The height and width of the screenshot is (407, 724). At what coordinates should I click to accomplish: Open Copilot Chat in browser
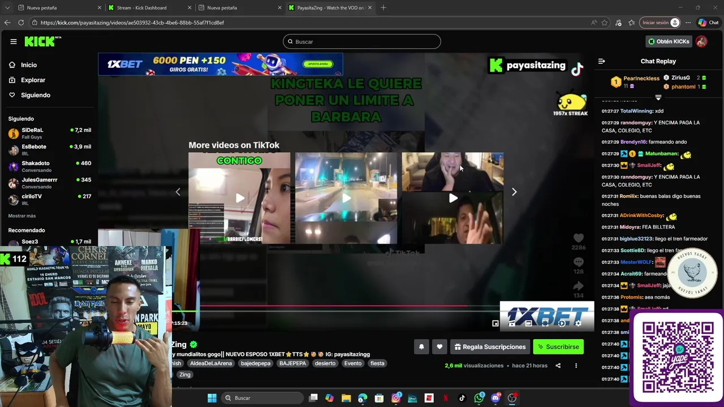click(x=708, y=23)
